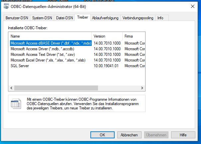Image resolution: width=201 pixels, height=144 pixels.
Task: Open the System-DSN tab
Action: (x=42, y=18)
